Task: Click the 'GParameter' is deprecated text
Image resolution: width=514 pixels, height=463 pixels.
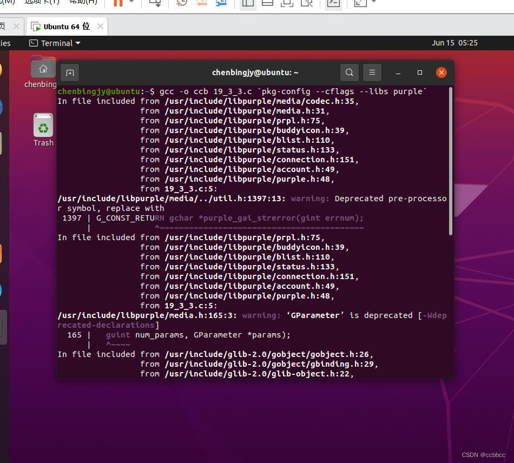Action: 350,315
